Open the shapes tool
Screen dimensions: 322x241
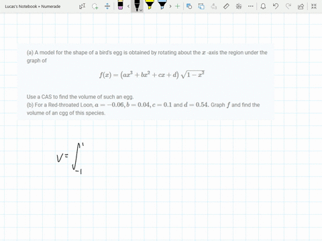pyautogui.click(x=189, y=6)
